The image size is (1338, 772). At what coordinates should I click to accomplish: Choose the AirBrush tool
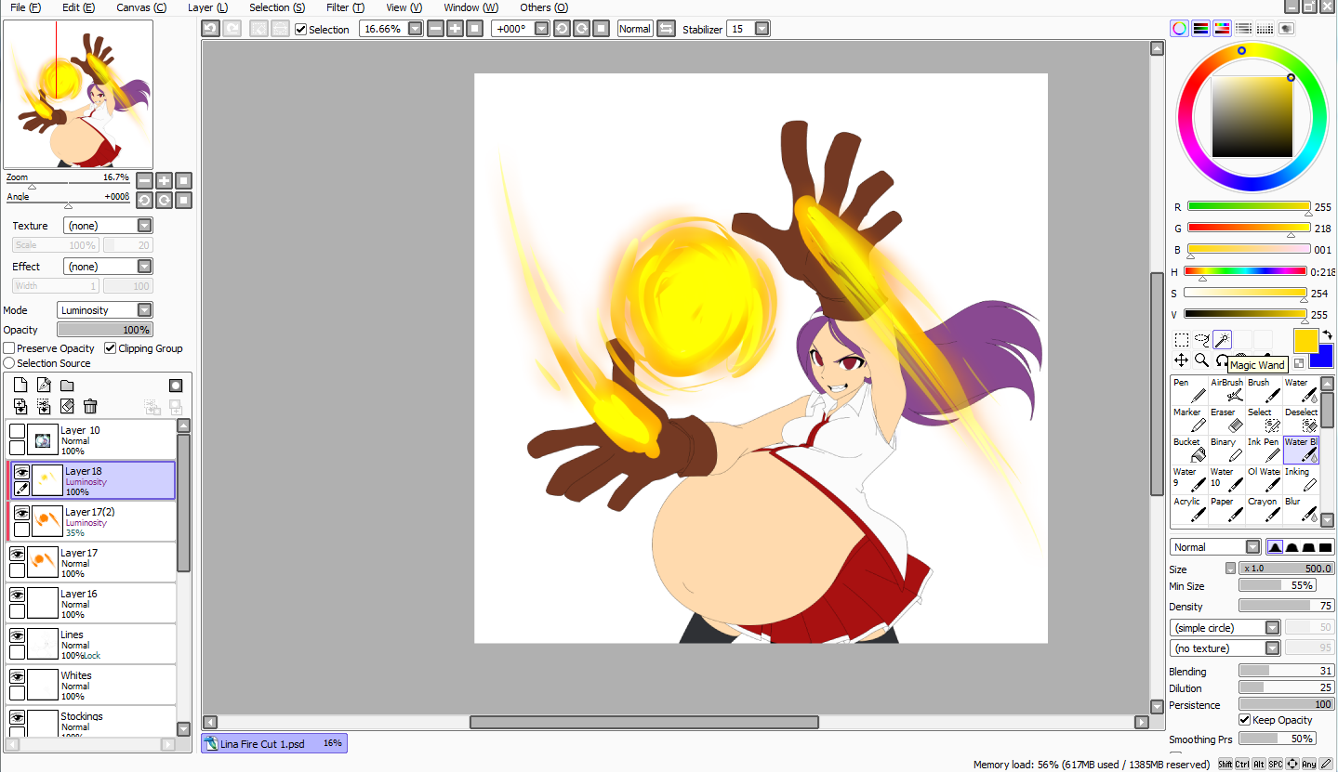(1226, 390)
